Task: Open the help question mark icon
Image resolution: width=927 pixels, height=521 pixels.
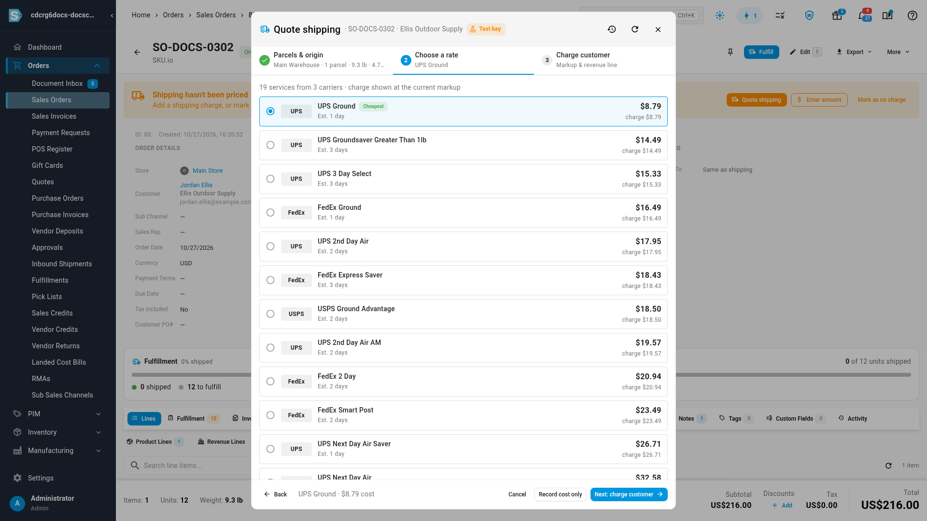Action: pyautogui.click(x=912, y=15)
